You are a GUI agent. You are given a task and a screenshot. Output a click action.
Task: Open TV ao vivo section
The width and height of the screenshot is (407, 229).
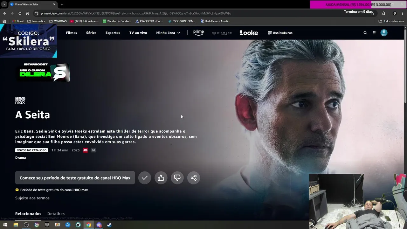point(138,33)
